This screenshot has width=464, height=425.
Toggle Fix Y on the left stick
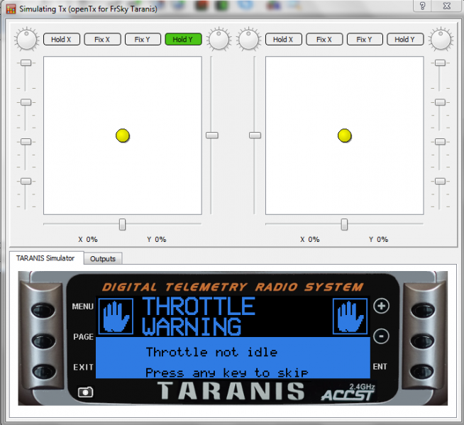143,39
